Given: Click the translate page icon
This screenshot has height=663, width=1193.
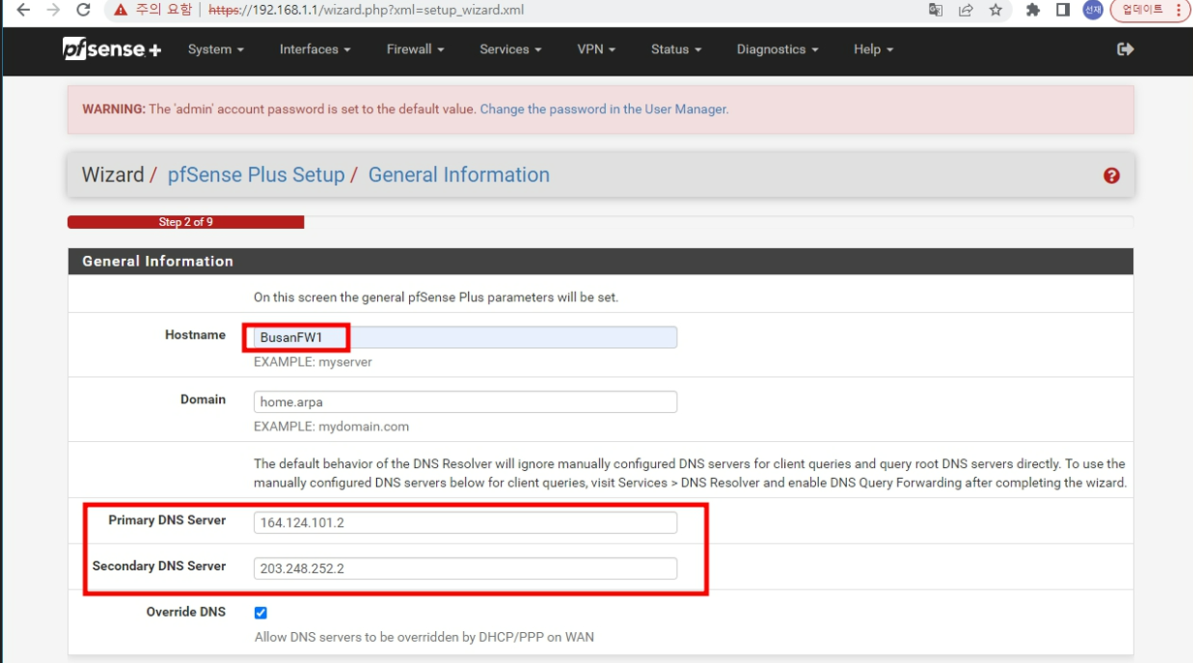Looking at the screenshot, I should (x=935, y=10).
